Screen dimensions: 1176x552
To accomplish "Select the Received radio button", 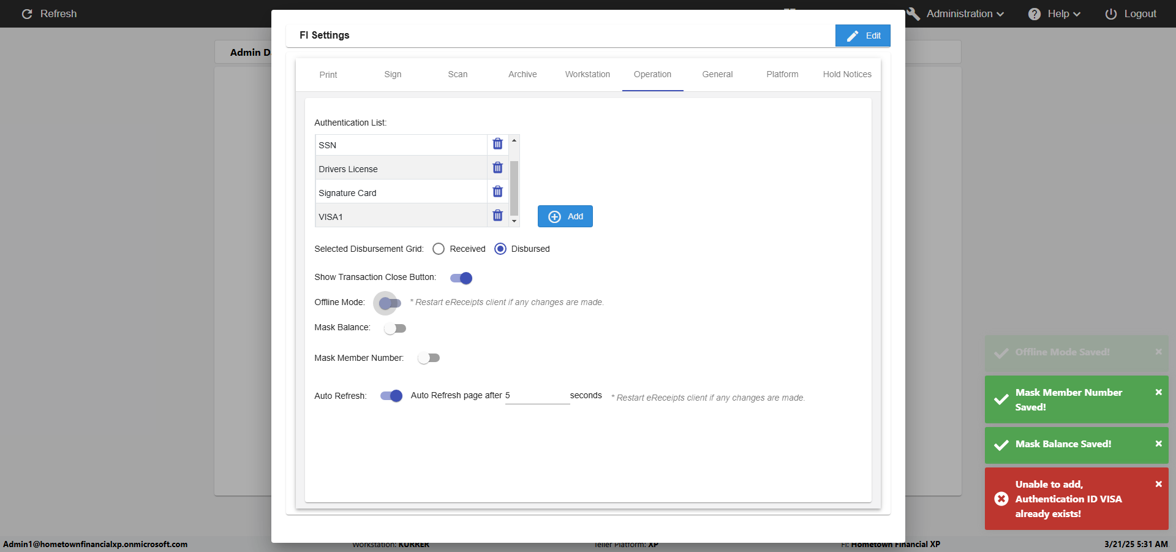I will 439,249.
